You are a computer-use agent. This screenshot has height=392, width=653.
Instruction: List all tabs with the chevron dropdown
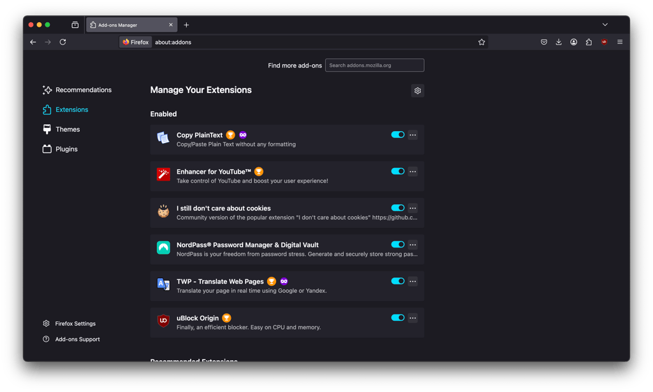click(x=605, y=25)
